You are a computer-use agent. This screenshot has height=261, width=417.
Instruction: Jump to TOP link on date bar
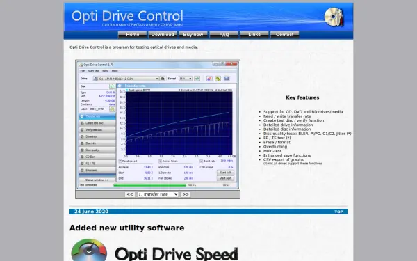click(338, 212)
